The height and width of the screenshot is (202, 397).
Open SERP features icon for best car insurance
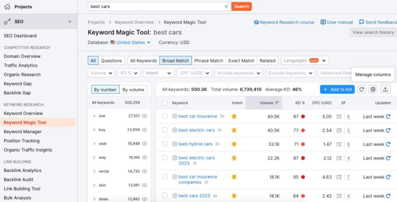(x=339, y=117)
